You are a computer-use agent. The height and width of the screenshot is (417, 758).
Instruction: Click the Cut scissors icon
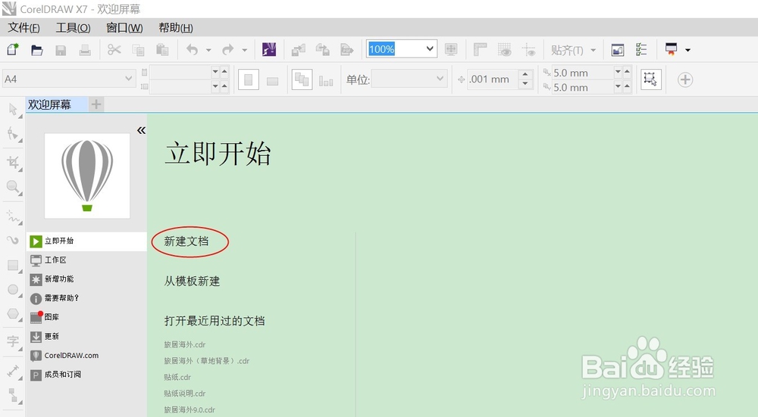(114, 49)
